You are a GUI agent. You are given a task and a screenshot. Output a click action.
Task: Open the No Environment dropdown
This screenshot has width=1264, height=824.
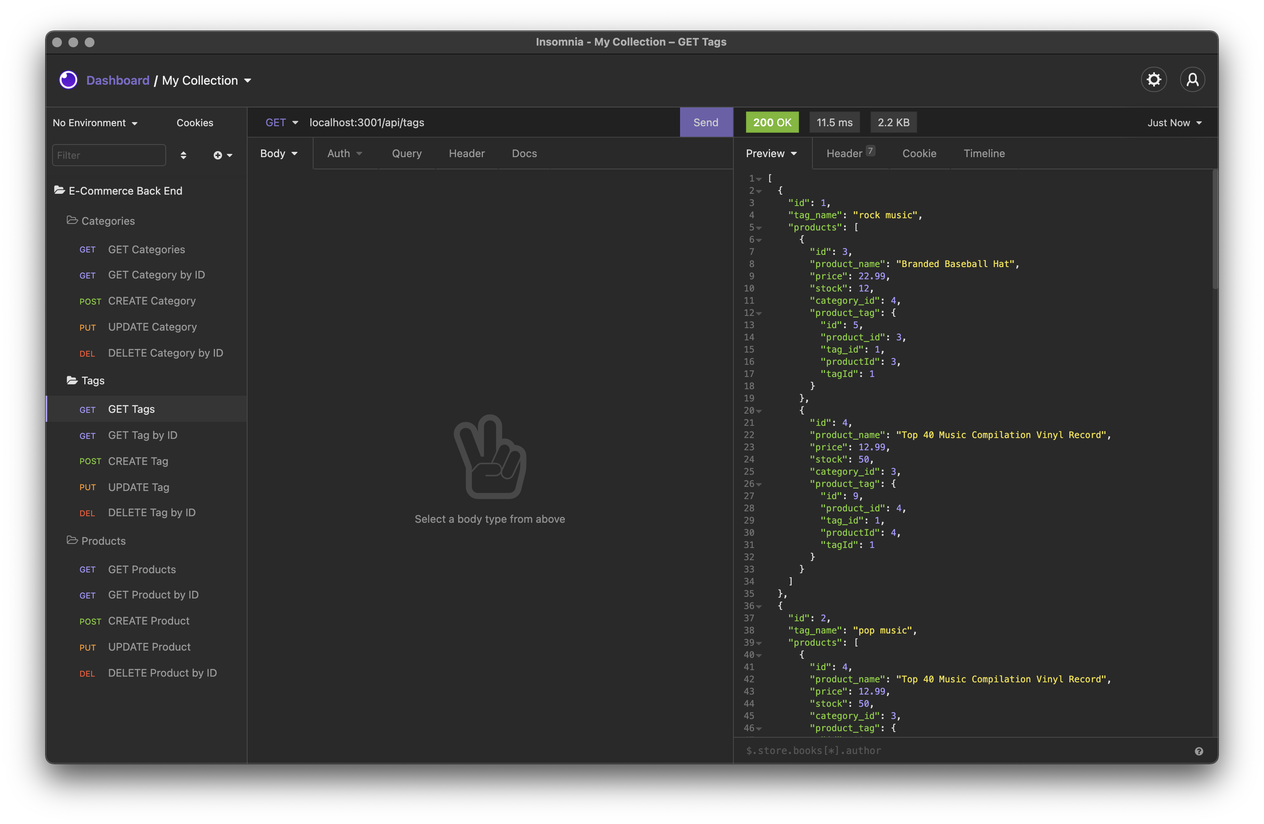(x=95, y=123)
